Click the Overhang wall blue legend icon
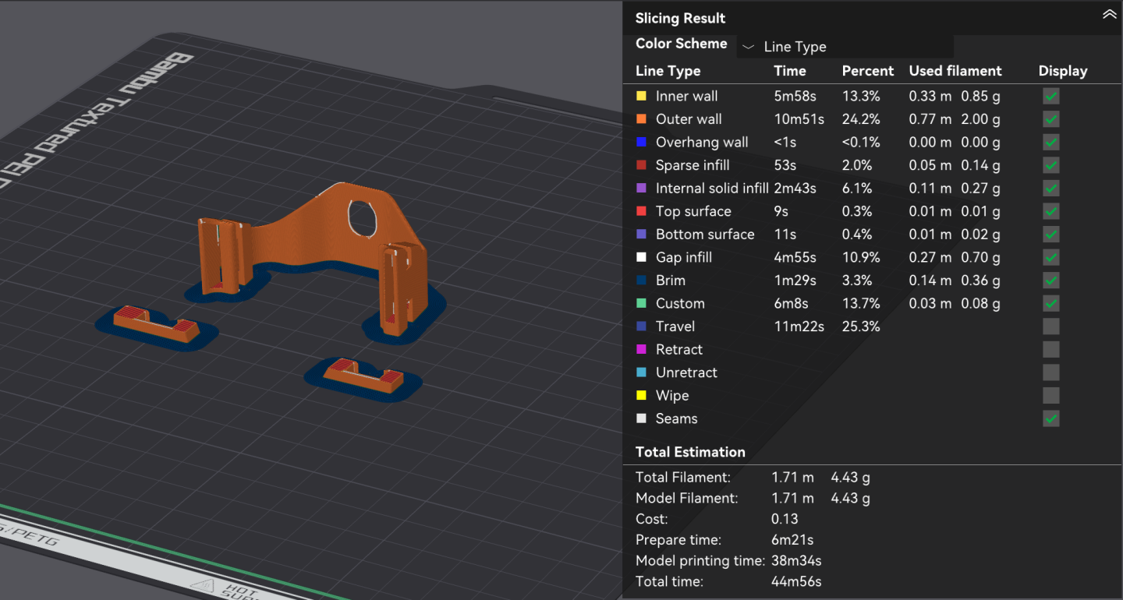1123x600 pixels. coord(642,143)
